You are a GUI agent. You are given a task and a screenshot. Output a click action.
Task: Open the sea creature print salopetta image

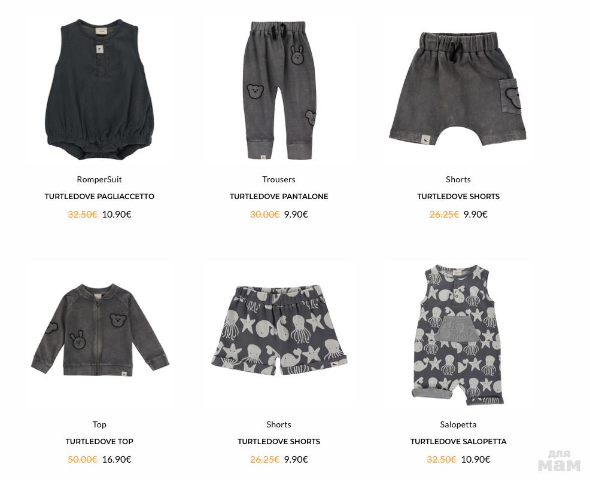[458, 335]
